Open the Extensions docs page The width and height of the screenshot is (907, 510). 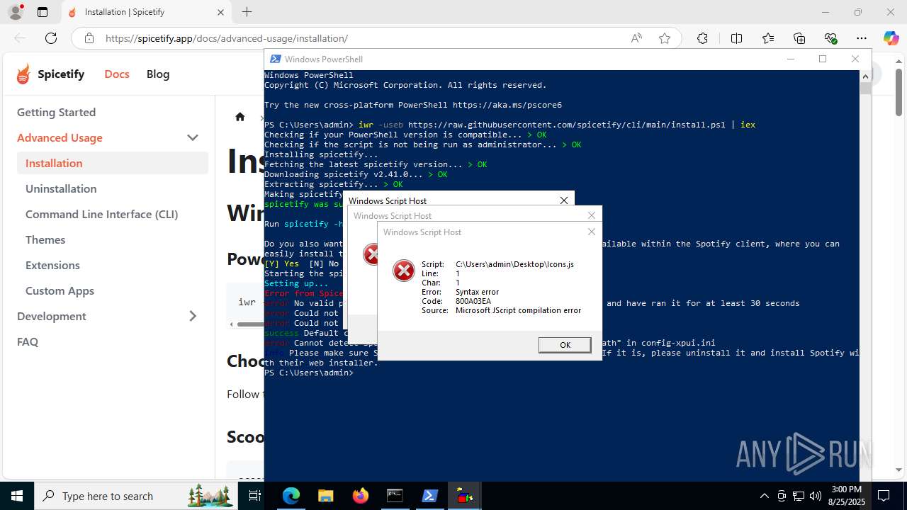(x=52, y=265)
